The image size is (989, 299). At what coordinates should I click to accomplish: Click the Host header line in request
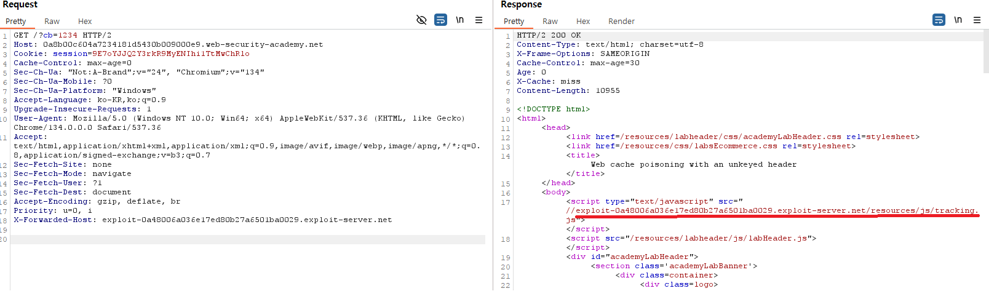[169, 45]
